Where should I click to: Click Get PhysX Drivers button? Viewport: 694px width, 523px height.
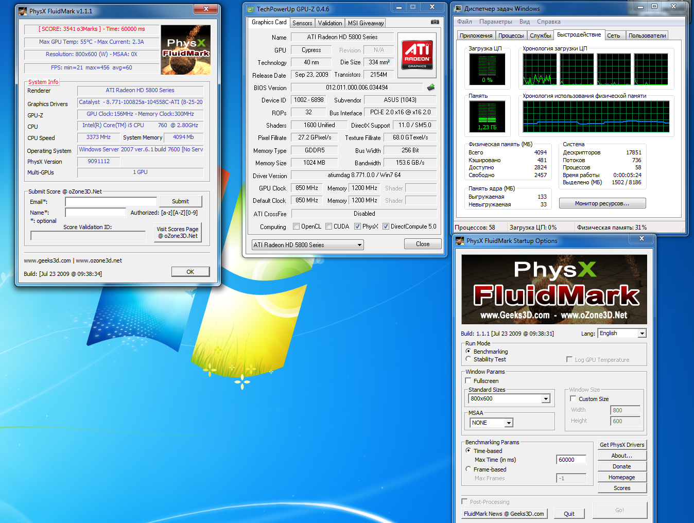tap(622, 445)
